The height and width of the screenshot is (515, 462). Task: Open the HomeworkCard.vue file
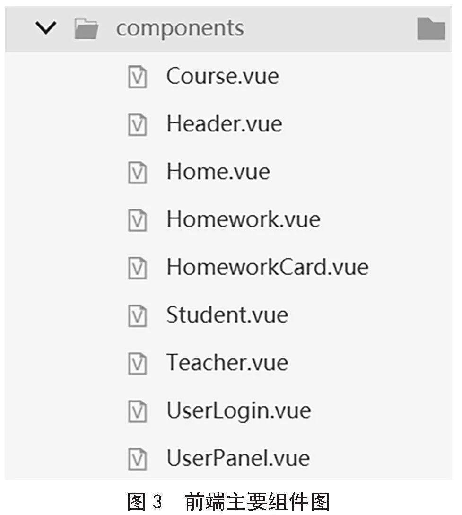point(268,267)
